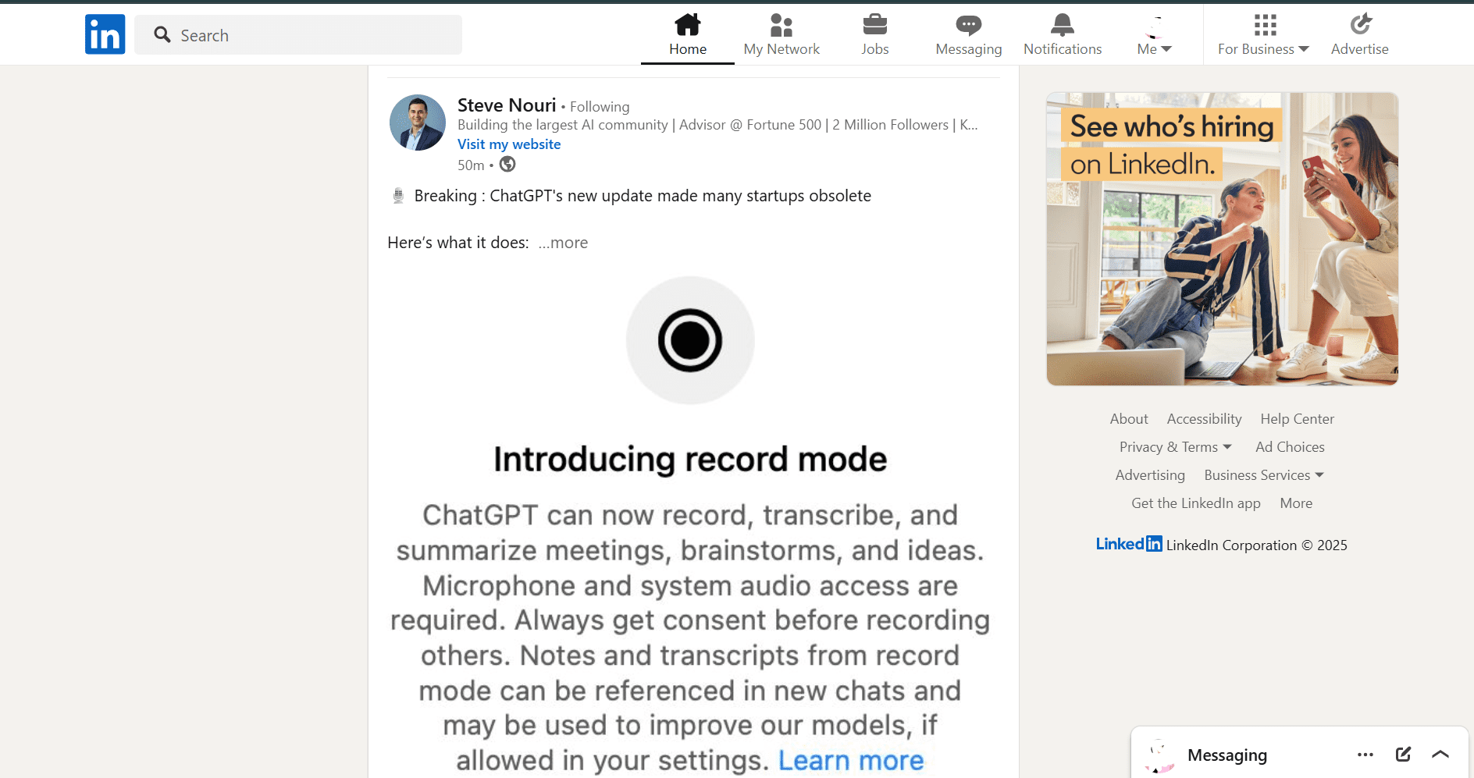Compose a new message in Messaging panel

coord(1403,754)
